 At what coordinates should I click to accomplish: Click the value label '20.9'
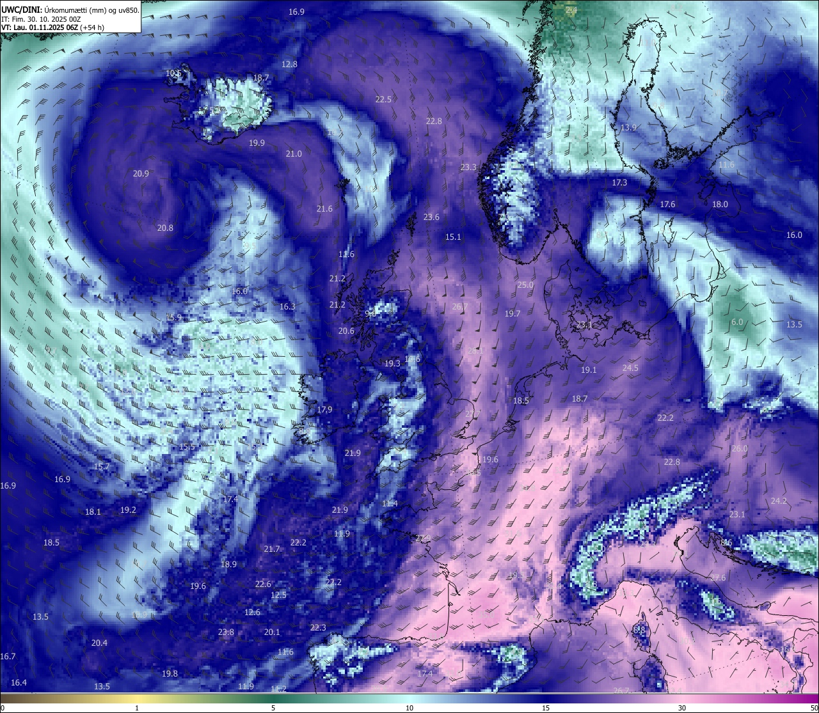(x=141, y=174)
